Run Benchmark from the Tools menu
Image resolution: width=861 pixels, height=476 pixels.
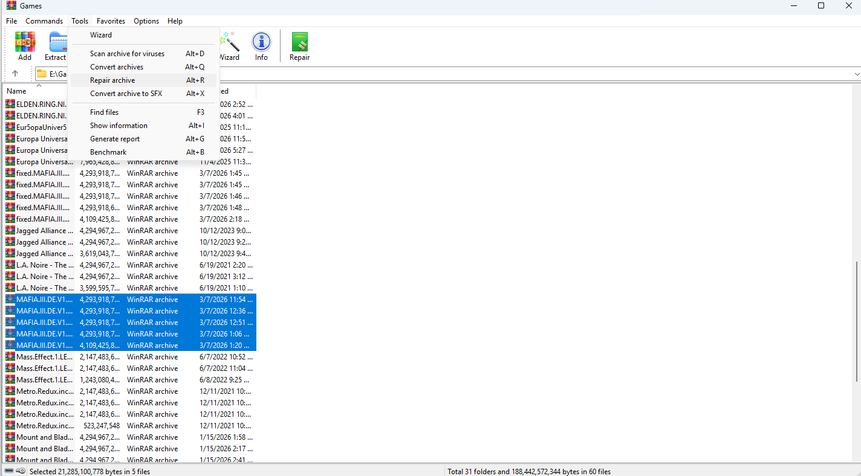pos(143,152)
